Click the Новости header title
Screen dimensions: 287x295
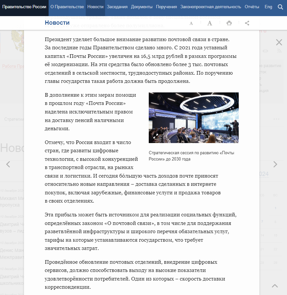[57, 23]
